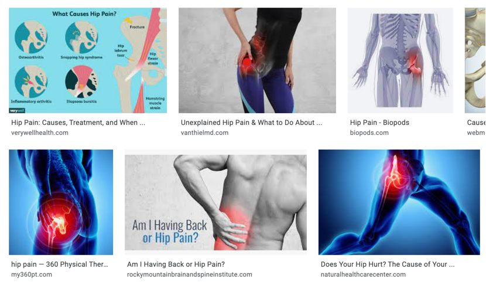
Task: Visit rockymountainbrainandspineinstitute.com source link
Action: tap(189, 274)
